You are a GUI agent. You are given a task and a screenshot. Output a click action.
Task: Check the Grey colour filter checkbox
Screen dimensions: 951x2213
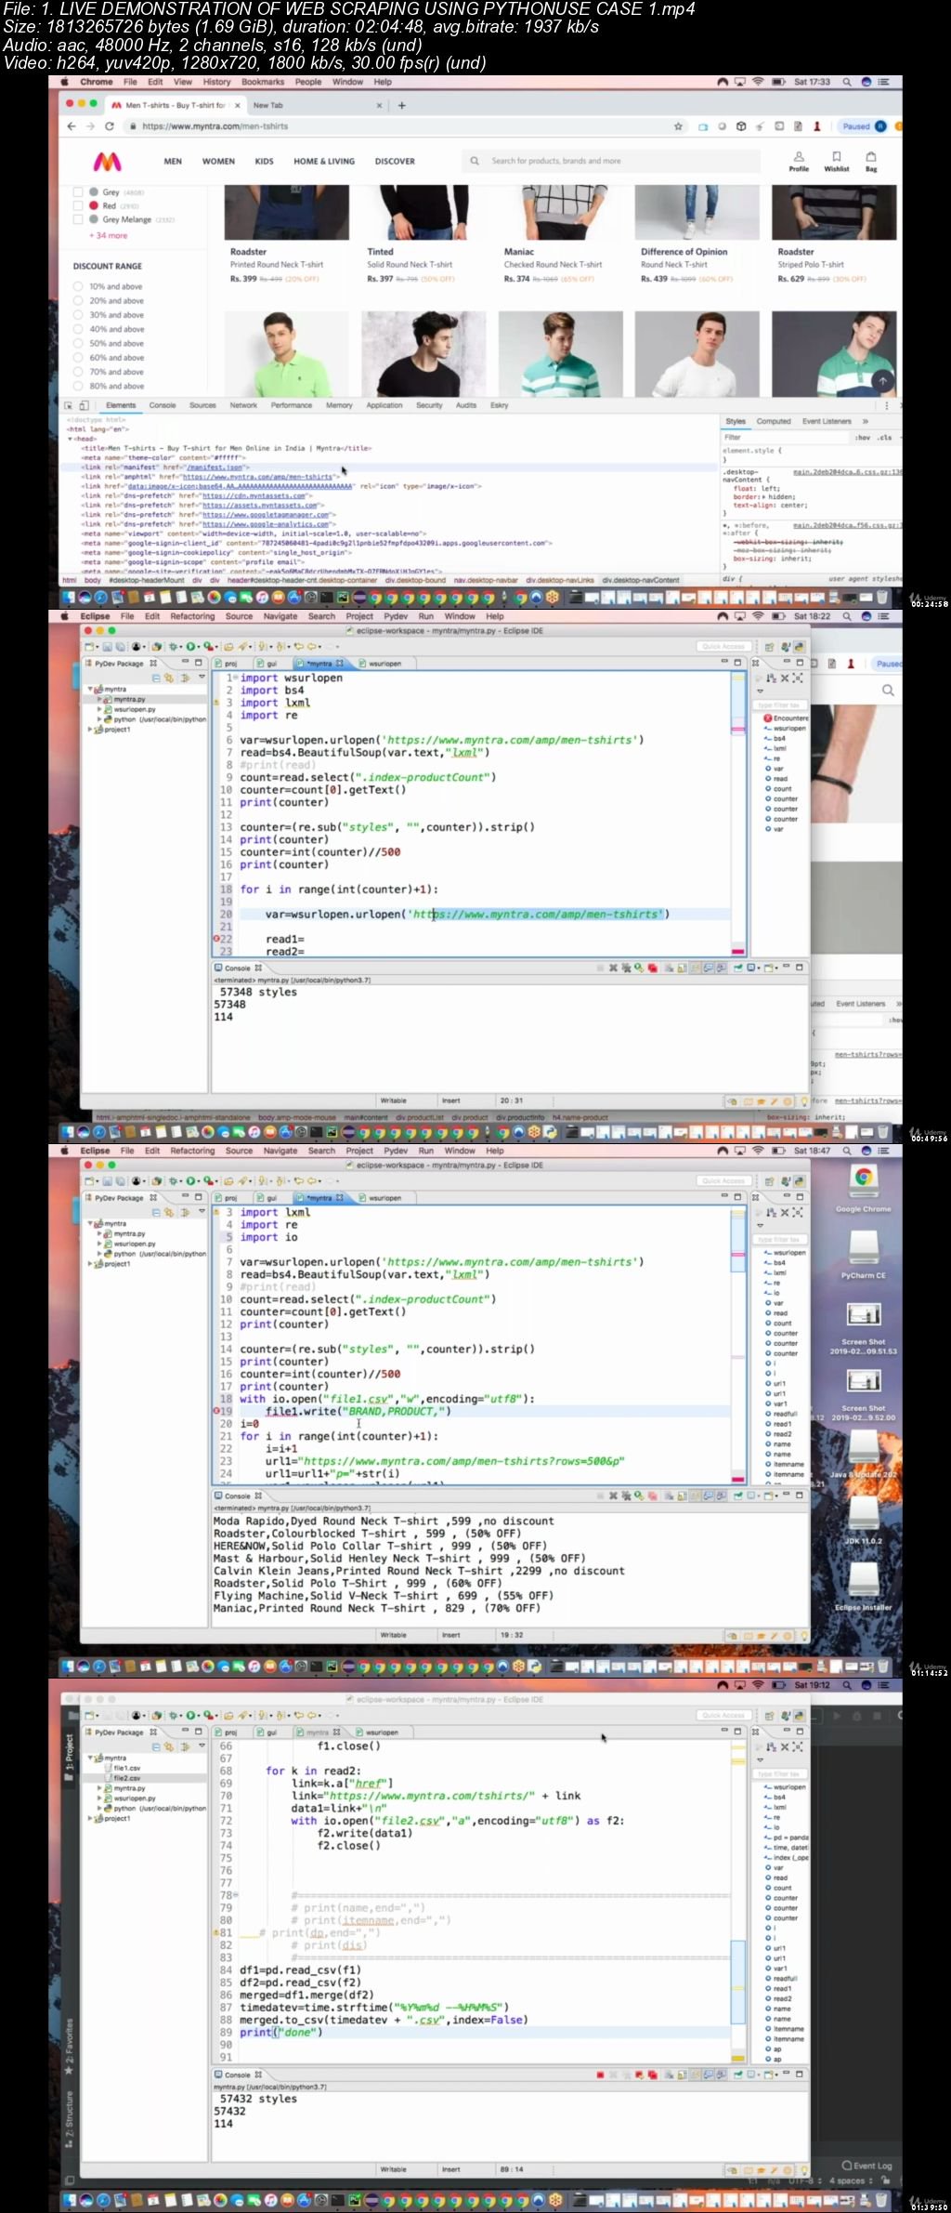79,191
